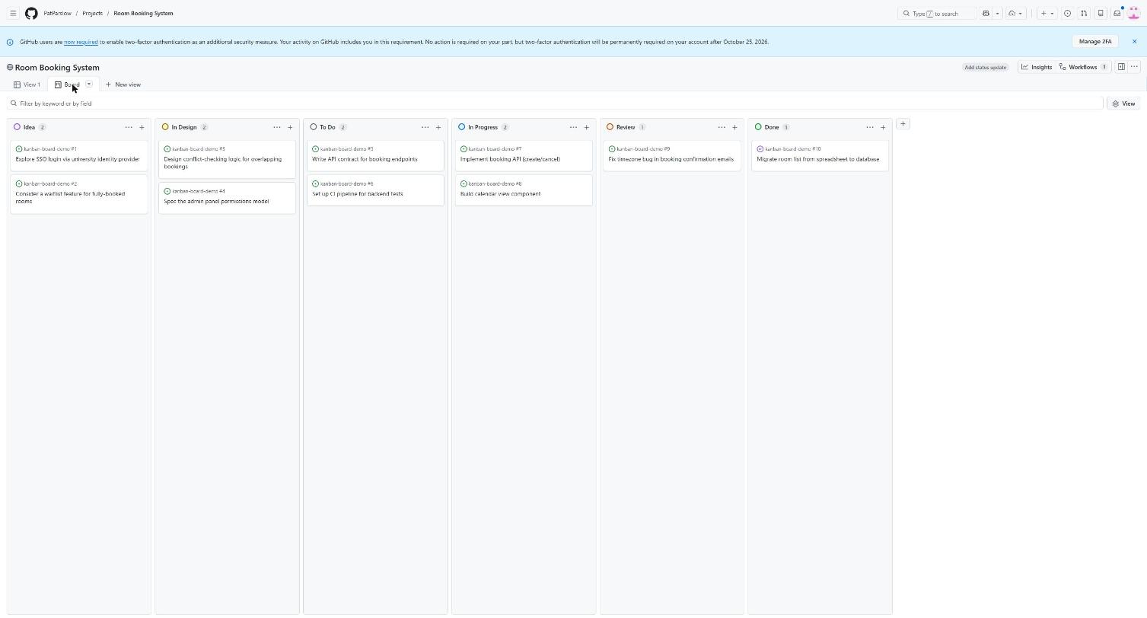Image resolution: width=1147 pixels, height=618 pixels.
Task: Add item to the In Design column
Action: pos(290,127)
